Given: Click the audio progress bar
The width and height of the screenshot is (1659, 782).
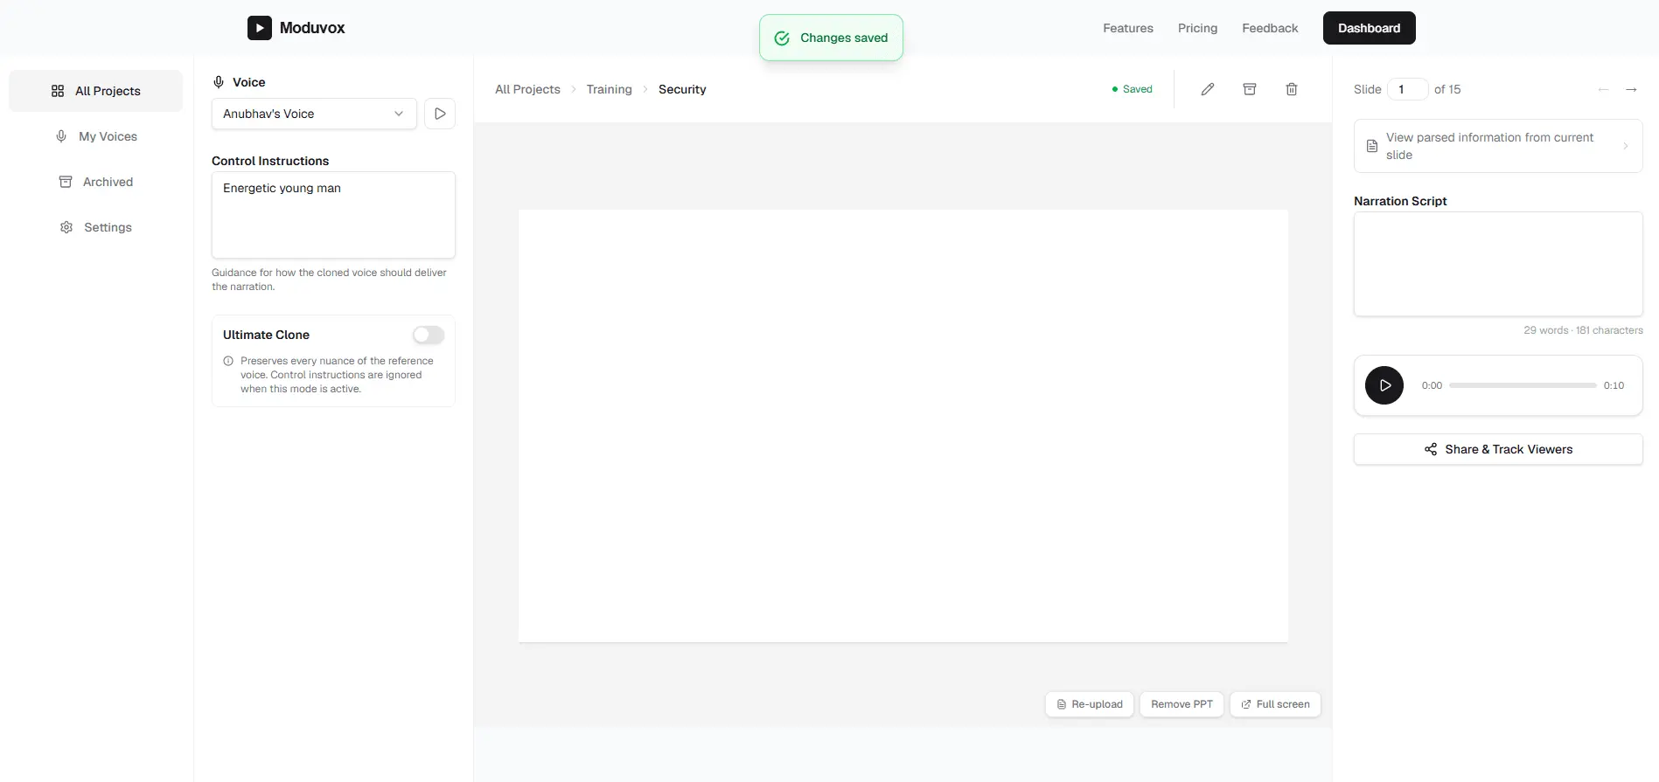Looking at the screenshot, I should point(1523,385).
